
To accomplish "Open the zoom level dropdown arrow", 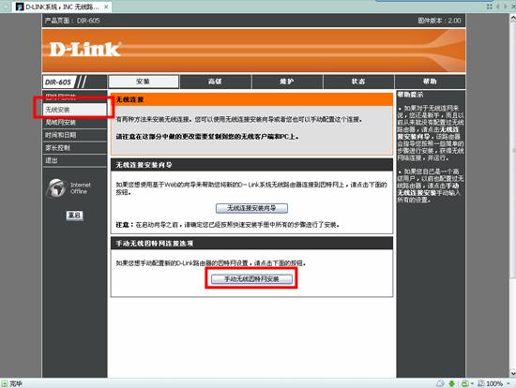I will (508, 383).
